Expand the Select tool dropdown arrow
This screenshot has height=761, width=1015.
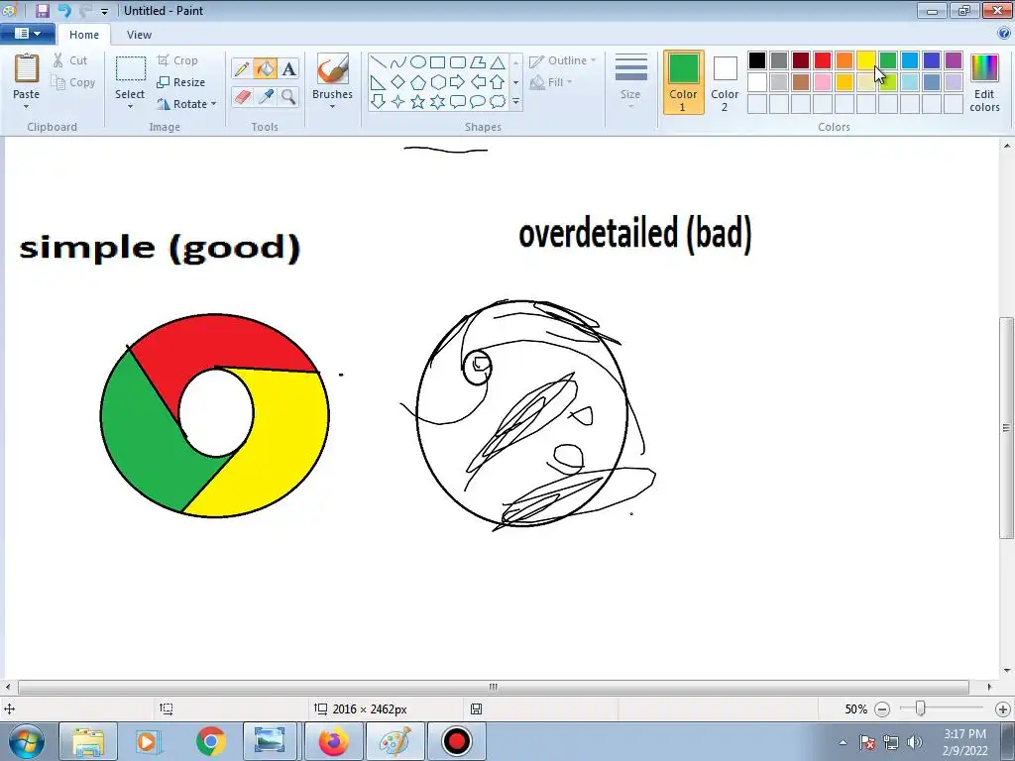tap(130, 106)
